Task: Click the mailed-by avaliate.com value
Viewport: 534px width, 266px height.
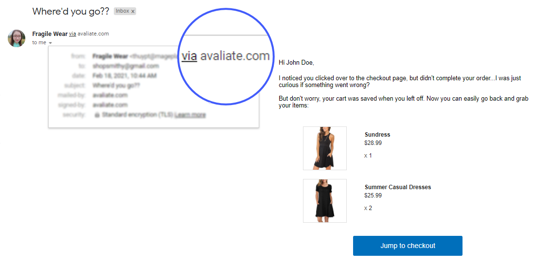Action: (110, 95)
